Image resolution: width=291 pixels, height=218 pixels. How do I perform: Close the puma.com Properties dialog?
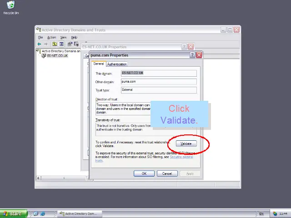(199, 55)
